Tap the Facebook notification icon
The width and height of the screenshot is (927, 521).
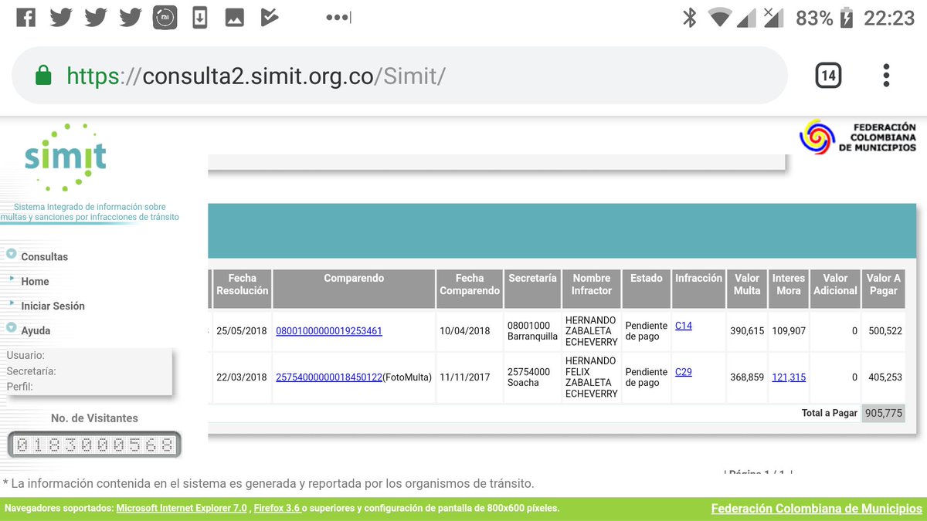(25, 17)
